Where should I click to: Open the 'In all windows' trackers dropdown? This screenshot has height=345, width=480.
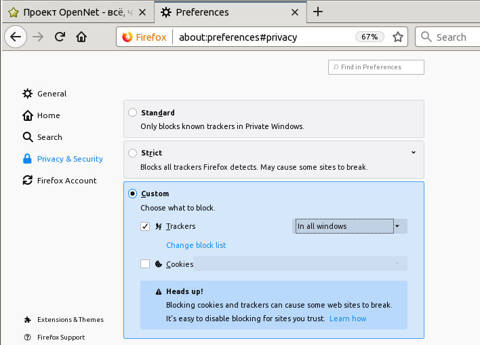click(350, 226)
